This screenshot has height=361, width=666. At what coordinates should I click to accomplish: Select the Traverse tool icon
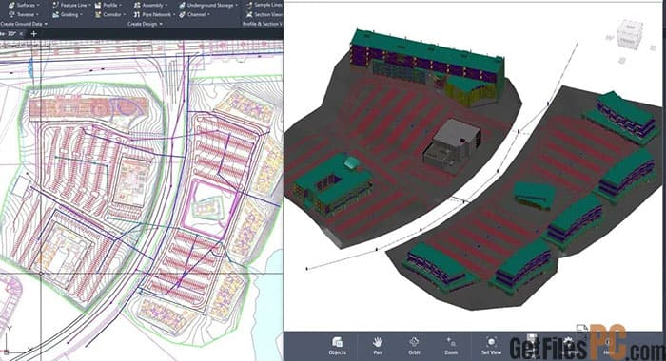point(11,14)
